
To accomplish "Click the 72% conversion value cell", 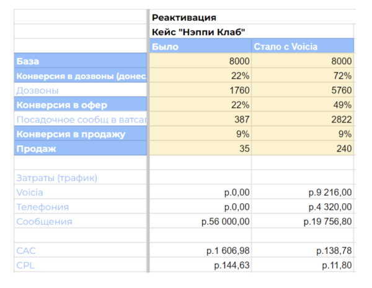I will click(x=303, y=76).
